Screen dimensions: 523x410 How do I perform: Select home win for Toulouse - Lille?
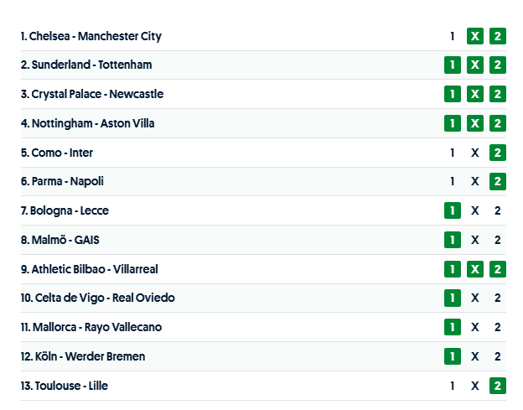[453, 386]
